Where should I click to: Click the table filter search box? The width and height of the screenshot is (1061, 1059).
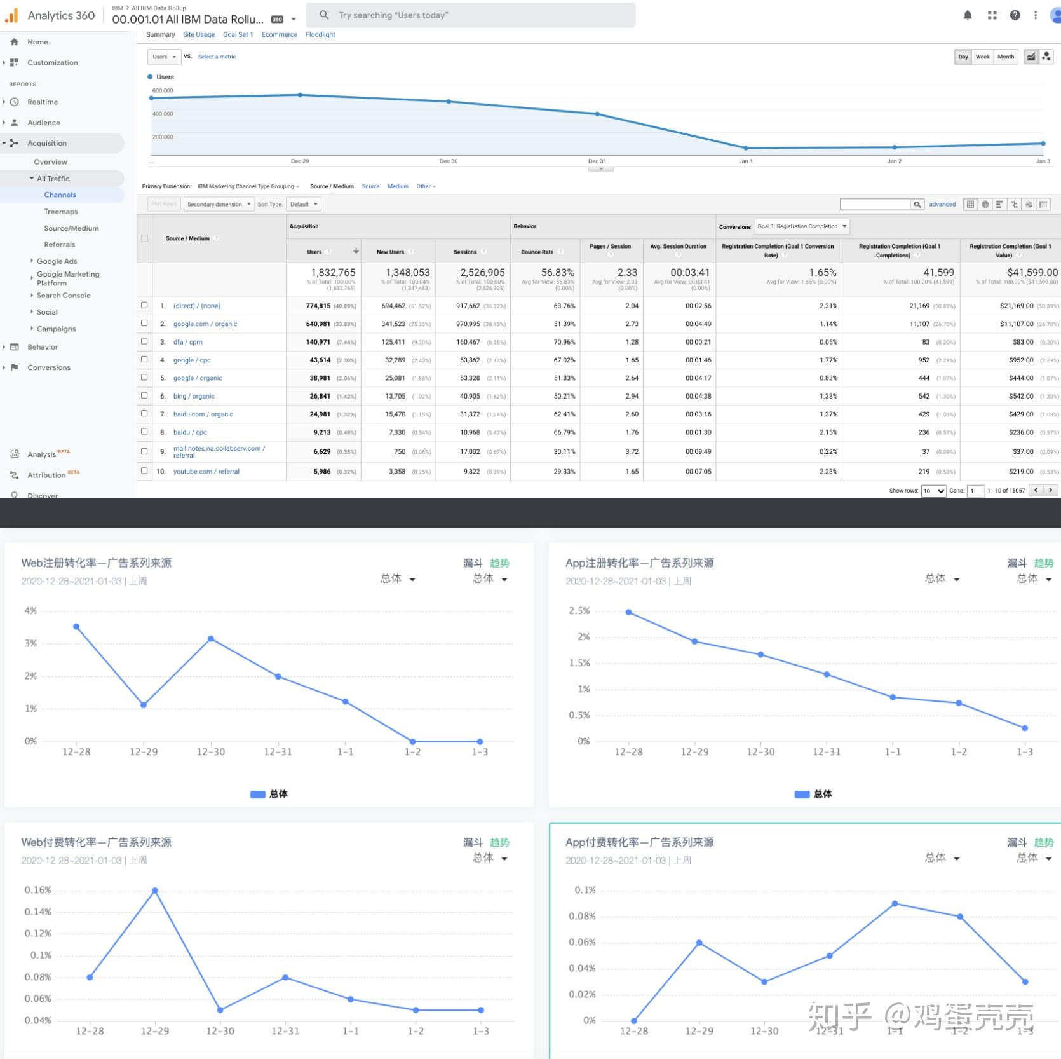pos(875,204)
